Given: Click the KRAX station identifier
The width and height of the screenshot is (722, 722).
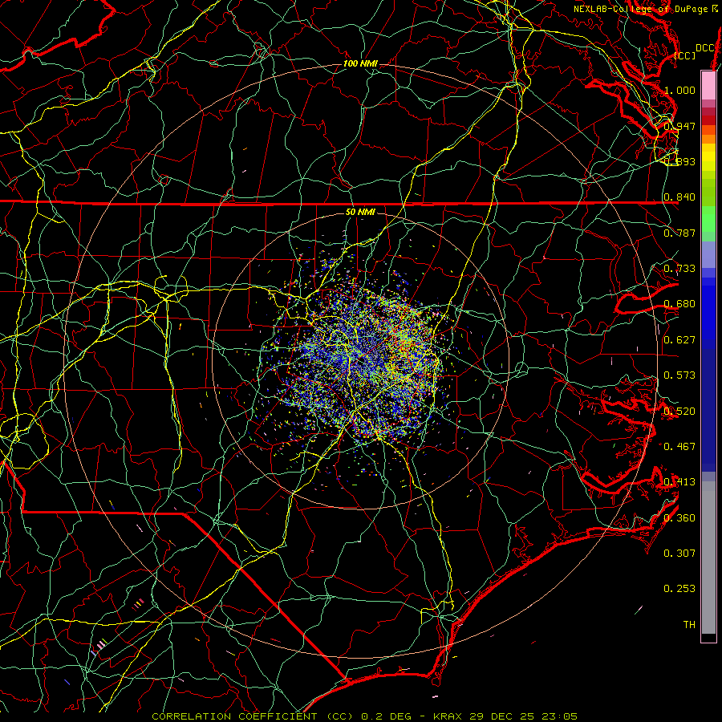Looking at the screenshot, I should click(449, 716).
